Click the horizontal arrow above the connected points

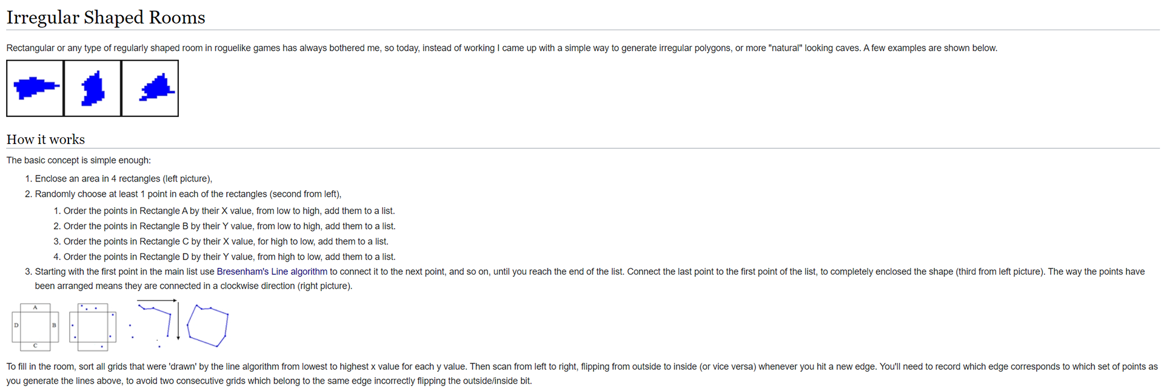click(157, 300)
